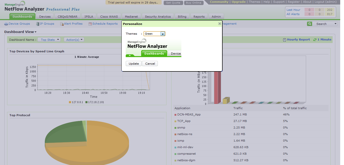Click the Hourly Report clock icon
The width and height of the screenshot is (344, 165).
285,40
